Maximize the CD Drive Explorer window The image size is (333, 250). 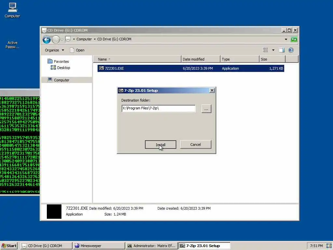289,30
